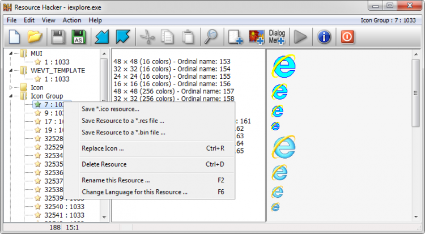
Task: Click the green Save As icon
Action: pos(78,37)
